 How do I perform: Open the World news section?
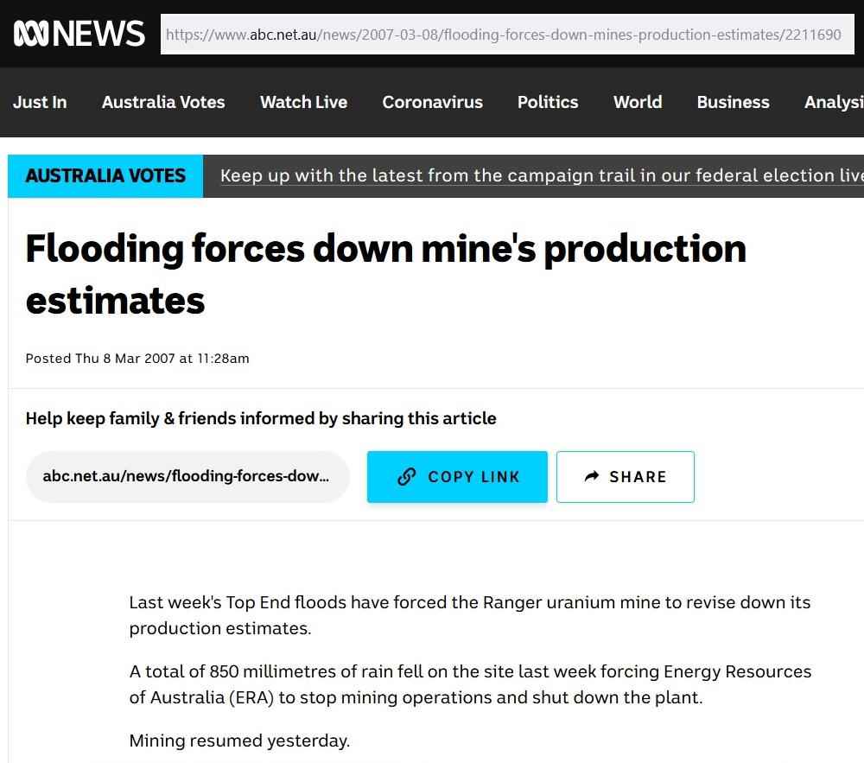pos(638,102)
